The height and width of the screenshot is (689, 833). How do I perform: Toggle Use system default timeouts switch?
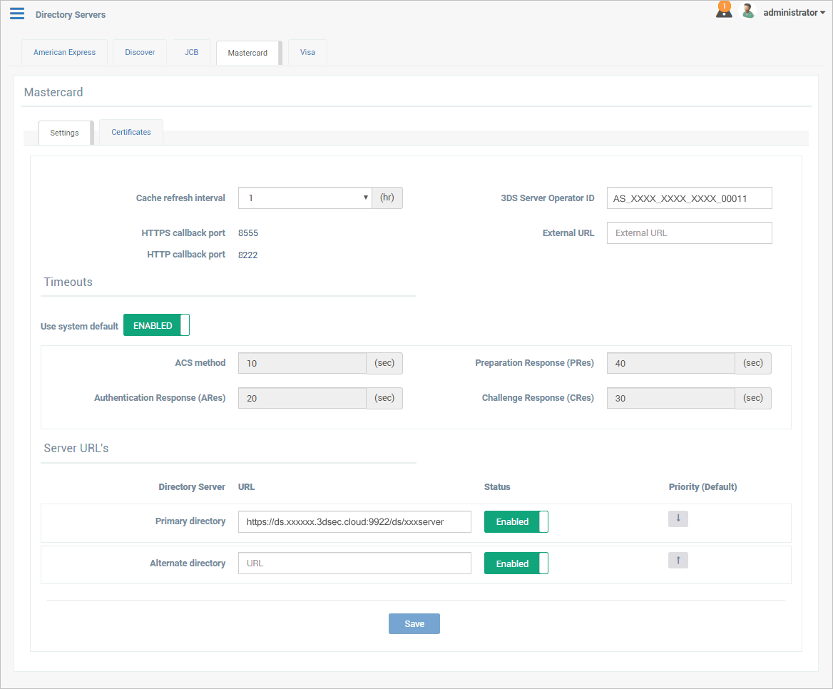click(156, 325)
